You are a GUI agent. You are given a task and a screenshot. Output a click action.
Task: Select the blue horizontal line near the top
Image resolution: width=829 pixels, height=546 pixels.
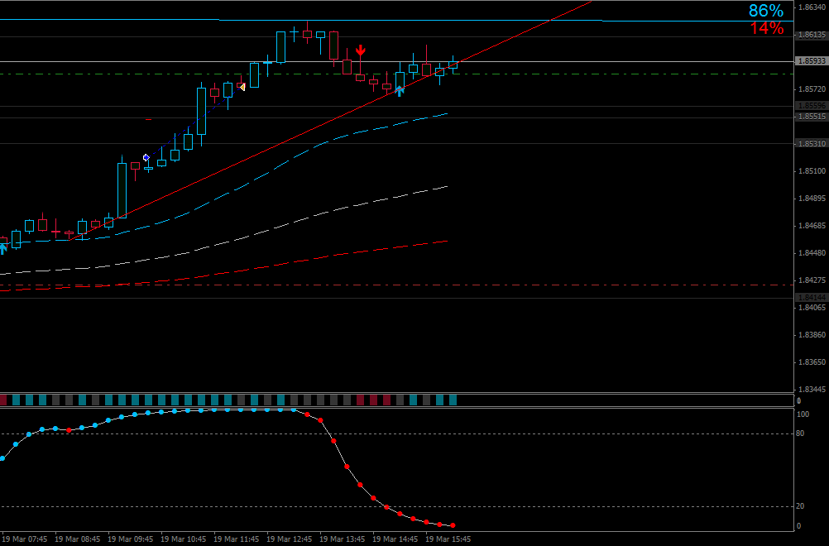(x=396, y=20)
